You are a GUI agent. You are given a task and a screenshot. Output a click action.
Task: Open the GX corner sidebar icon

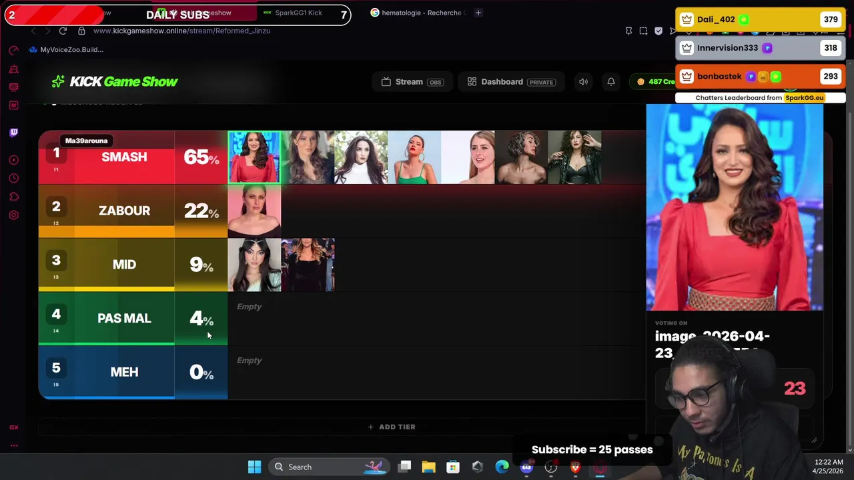pos(14,427)
